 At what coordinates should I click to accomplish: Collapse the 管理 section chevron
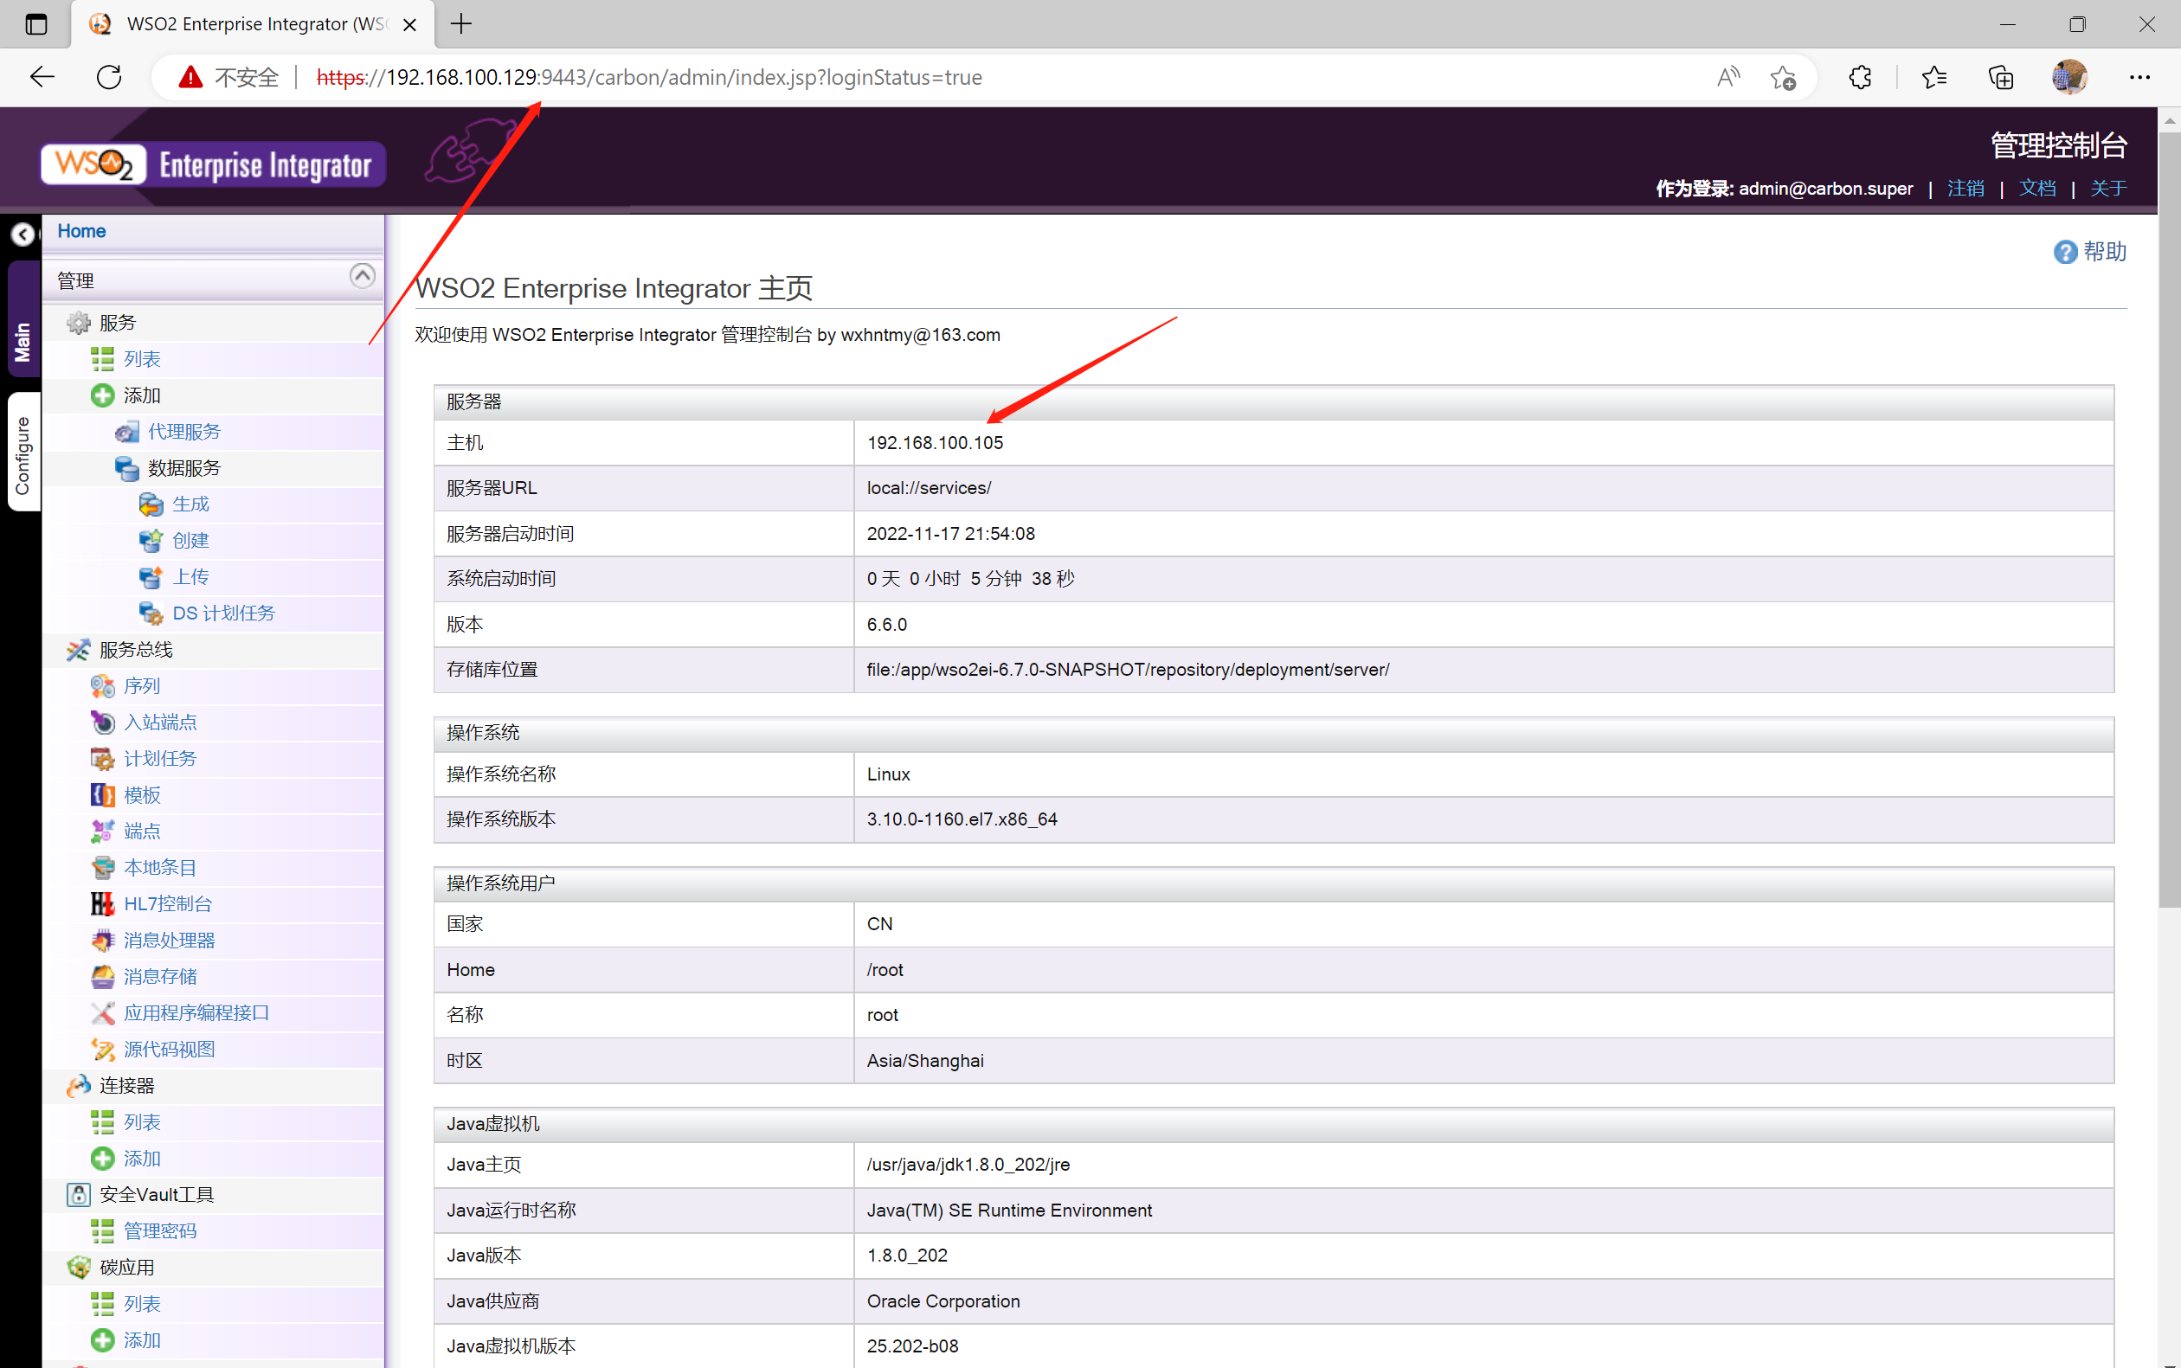point(362,276)
